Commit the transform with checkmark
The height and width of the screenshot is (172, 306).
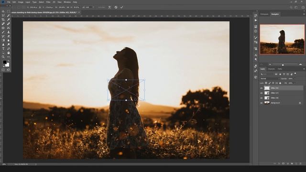point(121,7)
